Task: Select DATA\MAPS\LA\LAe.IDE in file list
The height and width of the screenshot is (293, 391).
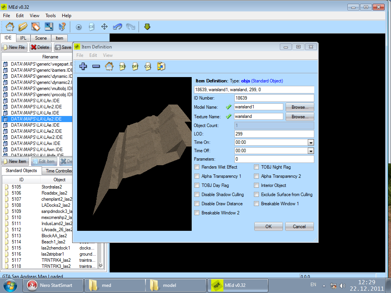Action: [x=35, y=125]
